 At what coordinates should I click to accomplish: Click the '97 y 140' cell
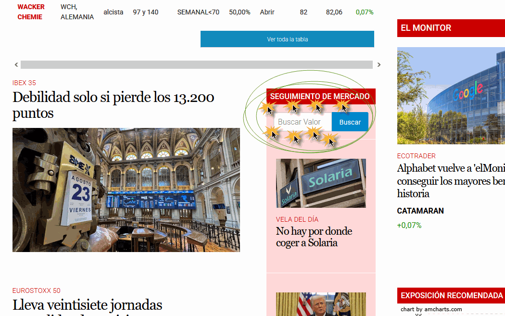point(146,12)
